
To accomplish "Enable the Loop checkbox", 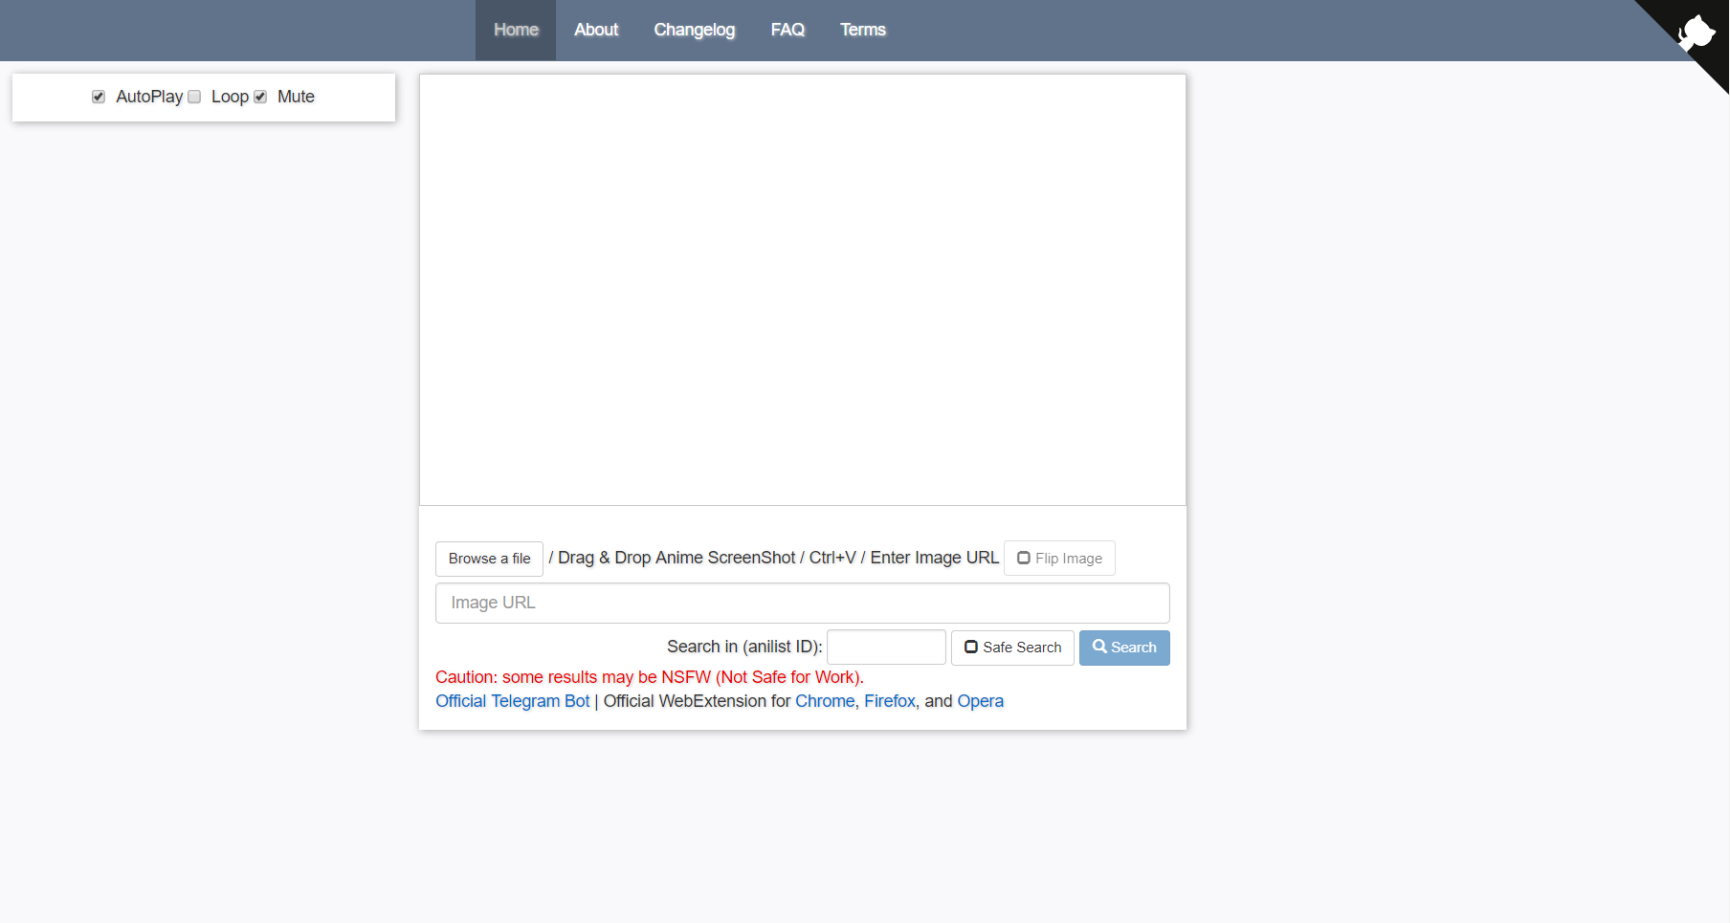I will coord(194,97).
